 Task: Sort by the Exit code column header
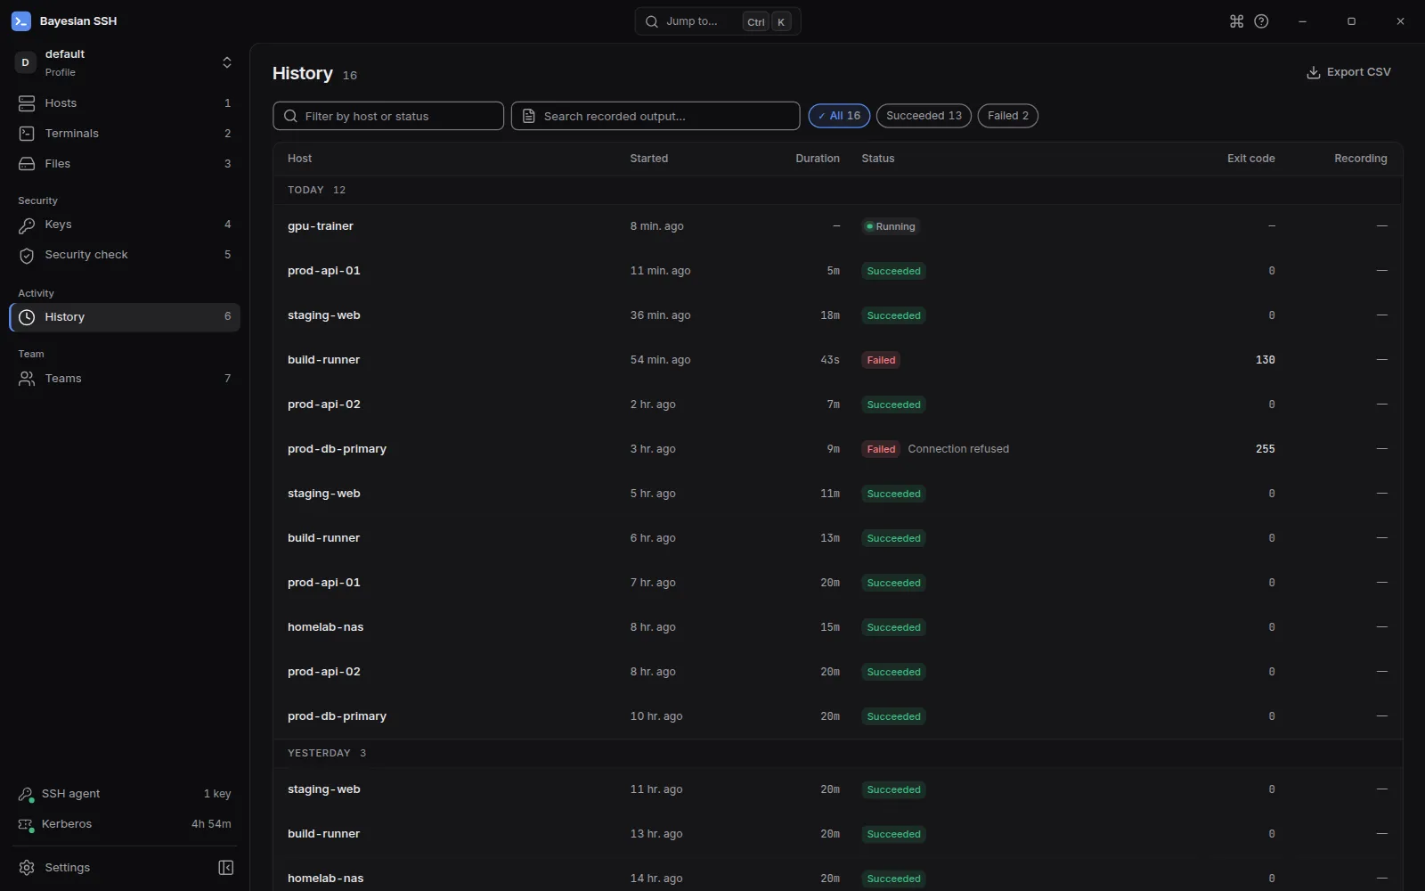[1250, 159]
